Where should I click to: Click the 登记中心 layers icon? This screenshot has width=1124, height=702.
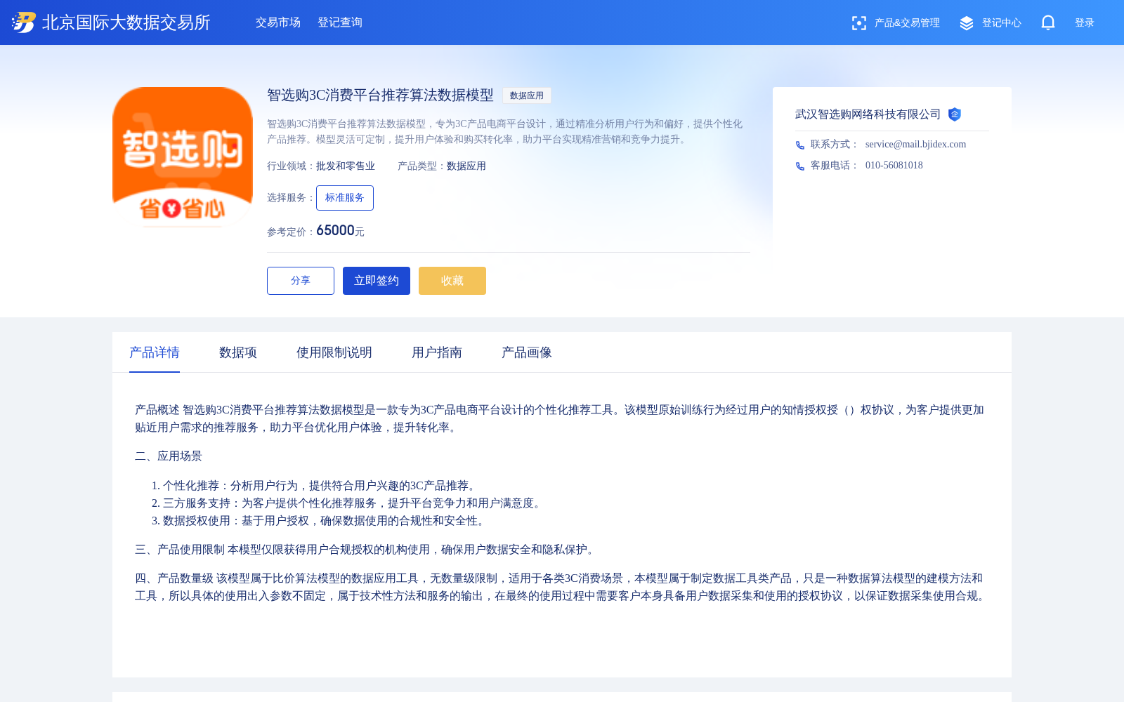(967, 23)
